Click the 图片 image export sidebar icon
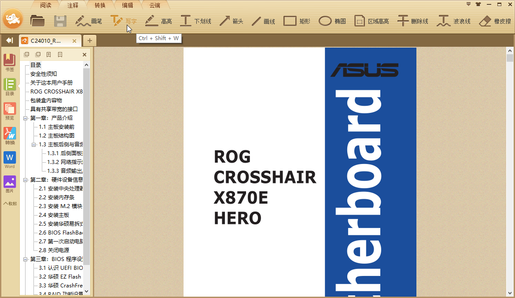This screenshot has height=298, width=515. click(10, 184)
